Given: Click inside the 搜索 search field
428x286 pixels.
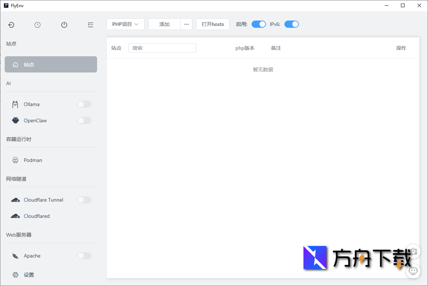Looking at the screenshot, I should pyautogui.click(x=162, y=48).
